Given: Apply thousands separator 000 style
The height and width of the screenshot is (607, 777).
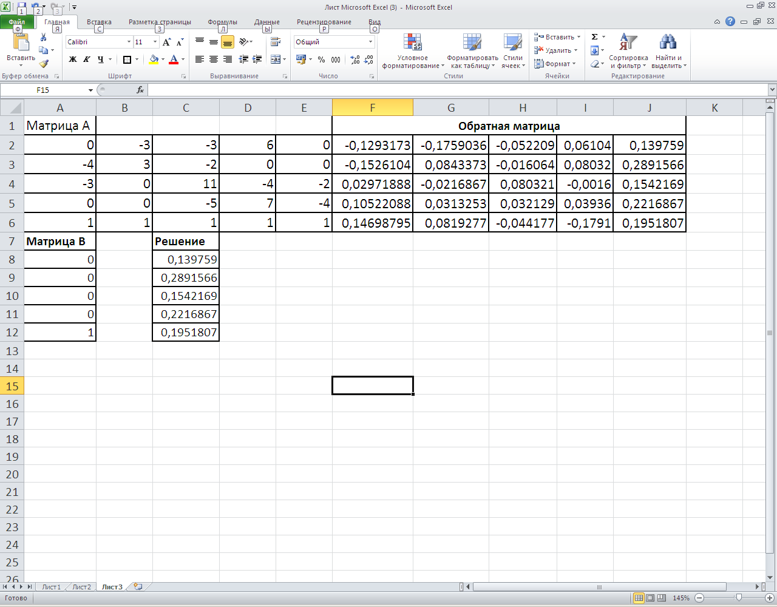Looking at the screenshot, I should click(x=336, y=59).
